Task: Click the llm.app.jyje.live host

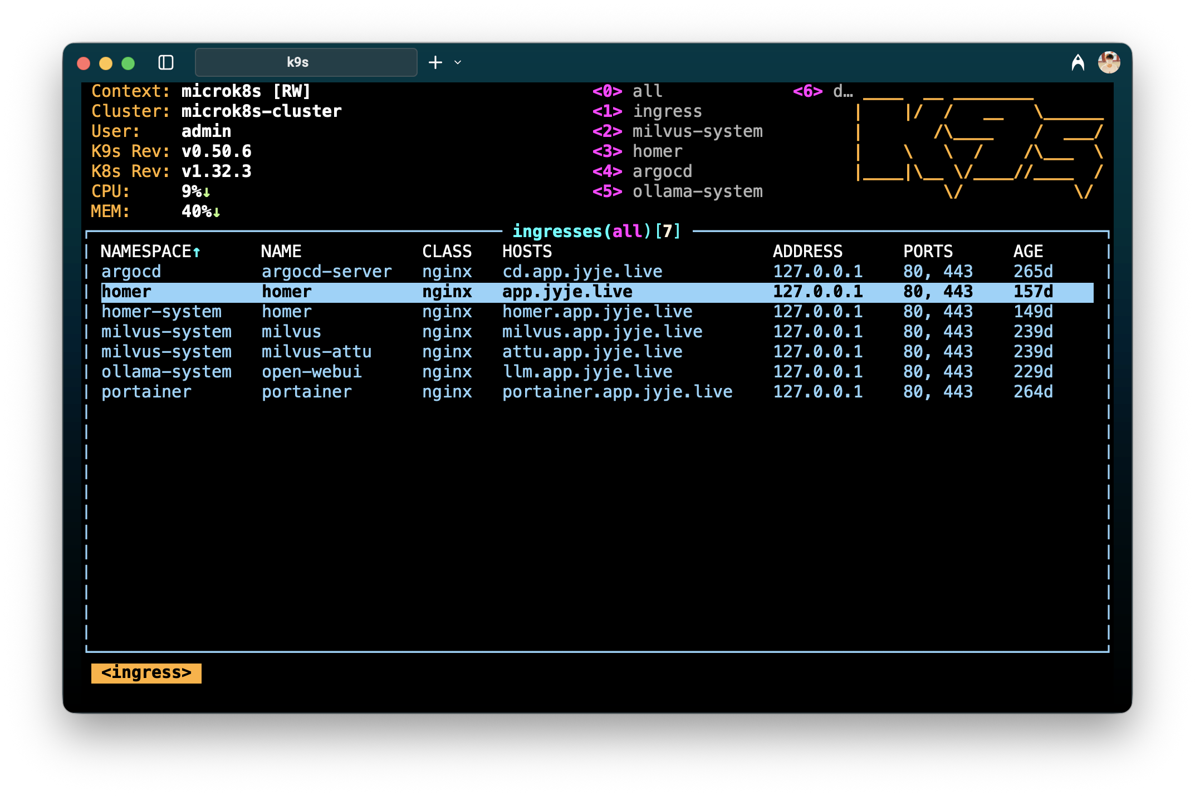Action: tap(587, 372)
